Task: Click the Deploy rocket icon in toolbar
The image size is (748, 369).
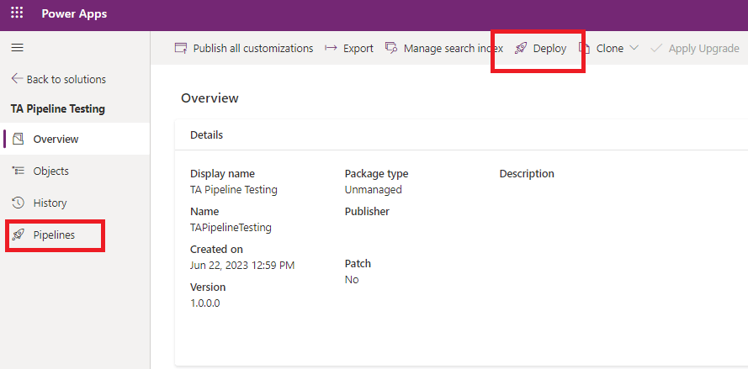Action: pyautogui.click(x=521, y=49)
